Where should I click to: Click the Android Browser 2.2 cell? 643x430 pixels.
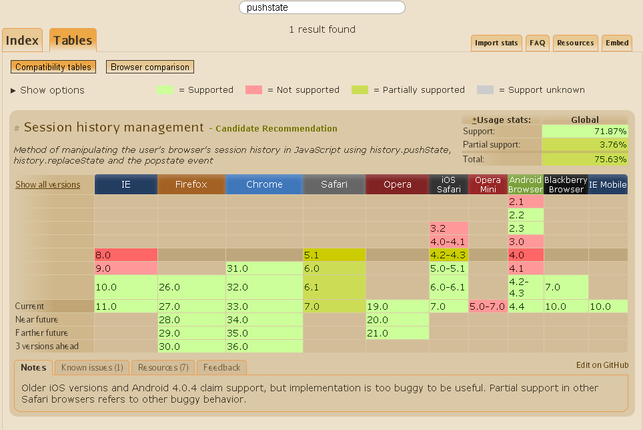point(526,214)
